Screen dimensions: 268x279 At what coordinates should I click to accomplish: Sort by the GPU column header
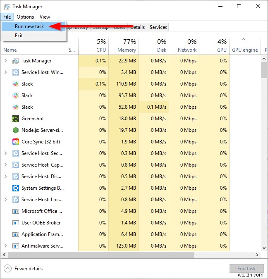coord(214,46)
